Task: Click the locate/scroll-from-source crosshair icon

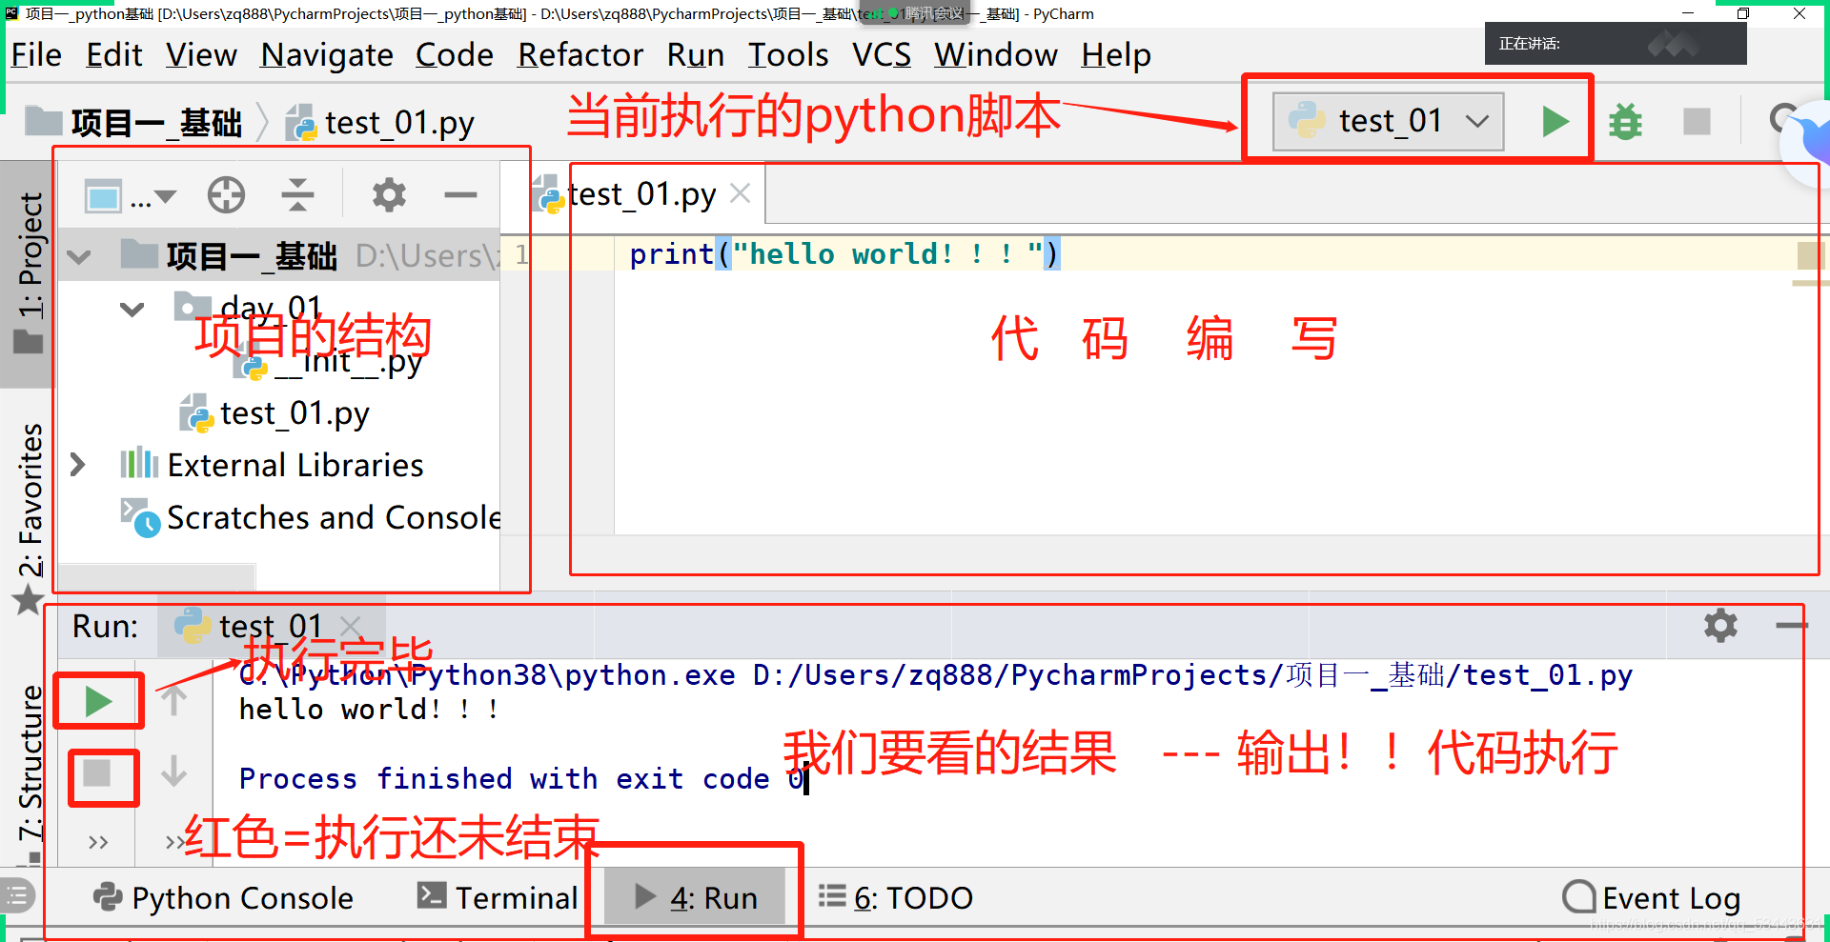Action: pyautogui.click(x=226, y=195)
